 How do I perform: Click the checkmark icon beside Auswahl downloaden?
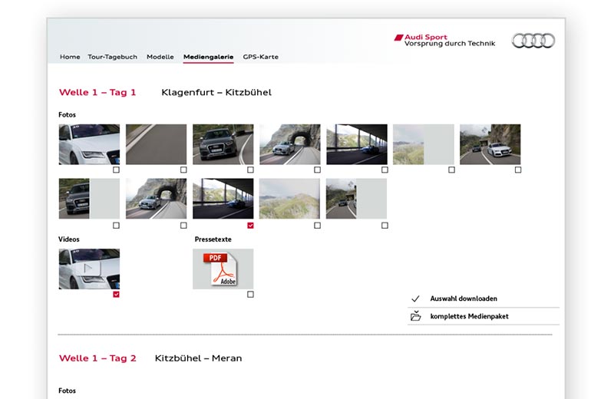click(415, 298)
